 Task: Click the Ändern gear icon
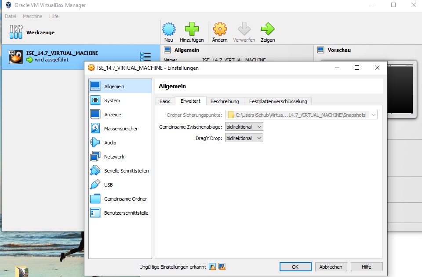[220, 29]
